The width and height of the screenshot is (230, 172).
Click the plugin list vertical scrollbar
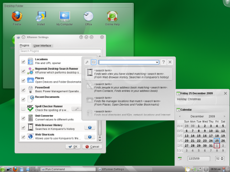click(100, 128)
